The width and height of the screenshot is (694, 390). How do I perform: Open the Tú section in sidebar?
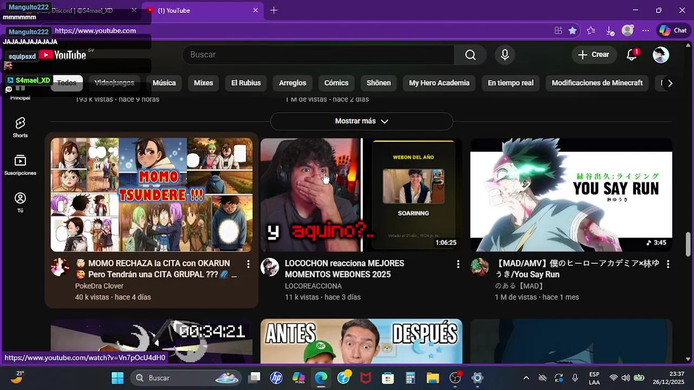tap(20, 203)
